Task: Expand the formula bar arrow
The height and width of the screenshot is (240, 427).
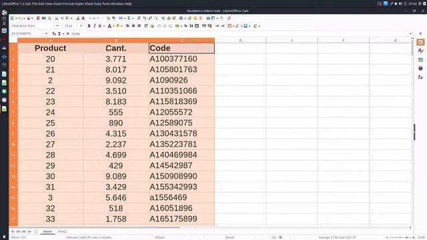Action: 411,33
